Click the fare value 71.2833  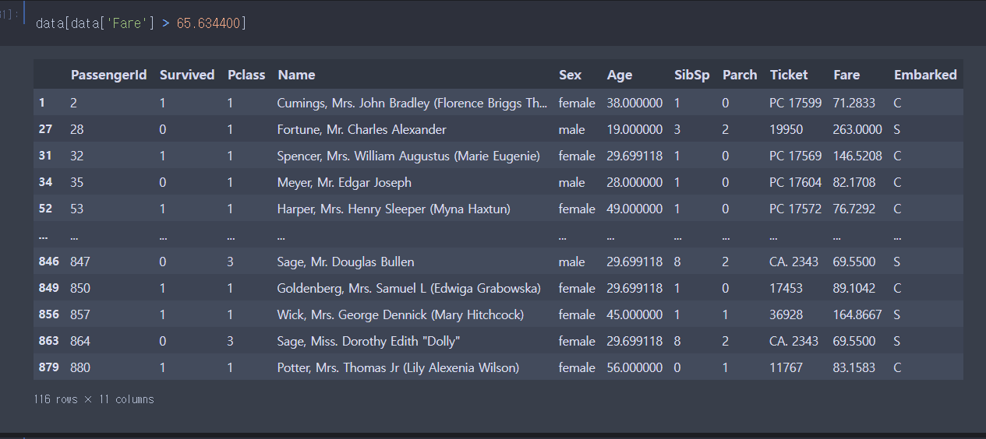pyautogui.click(x=853, y=103)
